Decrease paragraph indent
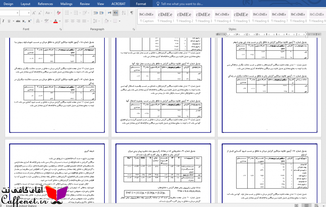The height and width of the screenshot is (207, 326). 96,13
